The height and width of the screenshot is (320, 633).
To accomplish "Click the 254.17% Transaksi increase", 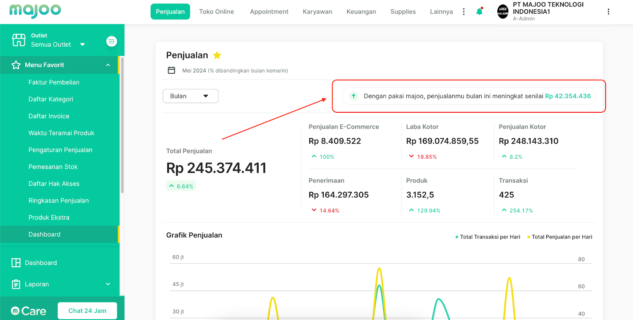I will click(517, 210).
